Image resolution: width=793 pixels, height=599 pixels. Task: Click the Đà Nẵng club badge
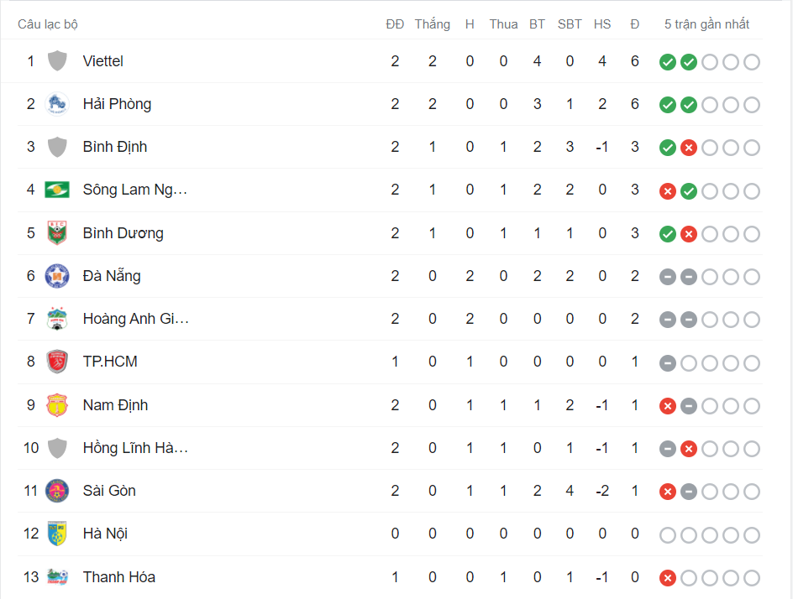(56, 275)
